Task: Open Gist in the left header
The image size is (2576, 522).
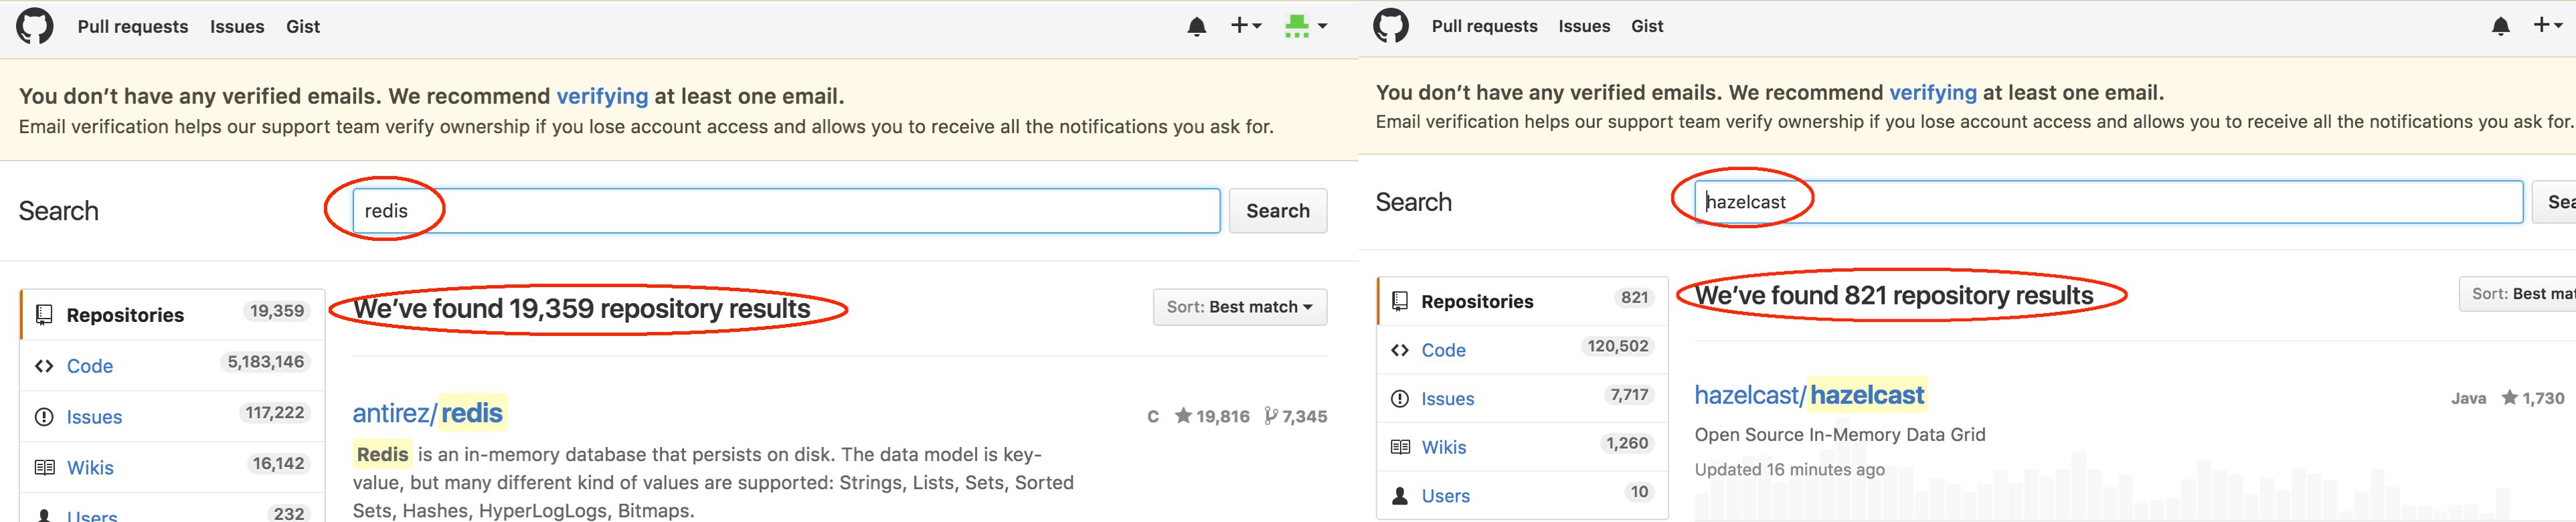Action: point(303,27)
